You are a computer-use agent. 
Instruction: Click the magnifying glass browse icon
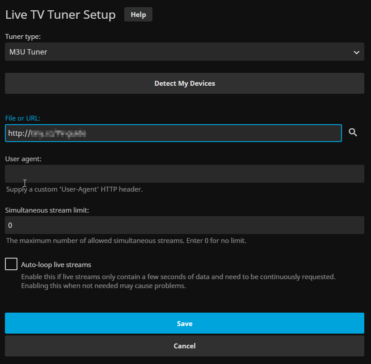click(x=353, y=133)
